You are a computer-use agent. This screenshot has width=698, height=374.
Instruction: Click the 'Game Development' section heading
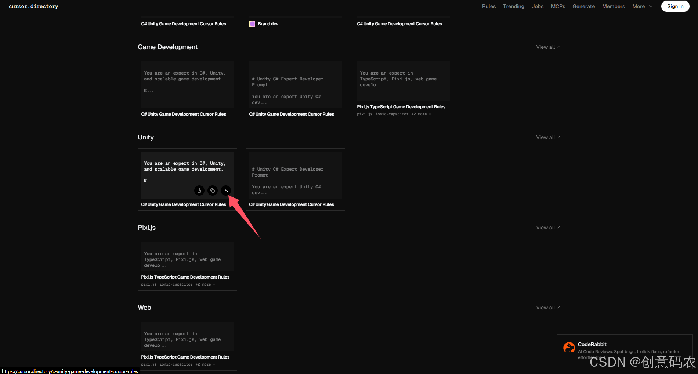tap(168, 47)
